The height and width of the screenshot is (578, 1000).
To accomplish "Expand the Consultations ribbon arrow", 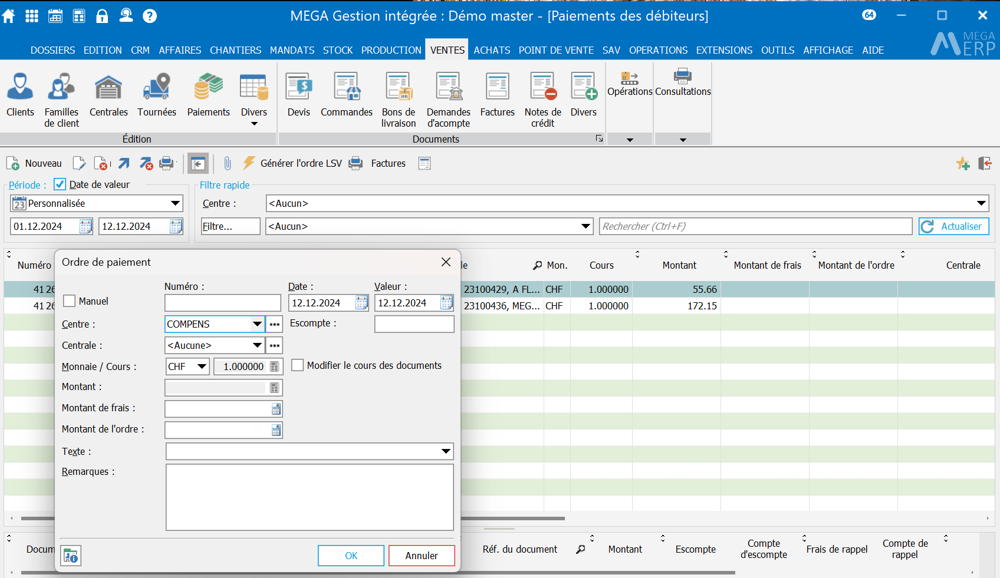I will coord(683,140).
